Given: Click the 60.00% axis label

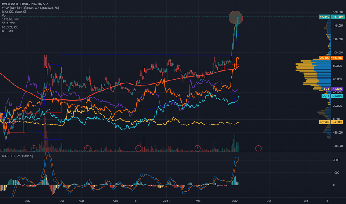Looking at the screenshot, I should coord(338,79).
